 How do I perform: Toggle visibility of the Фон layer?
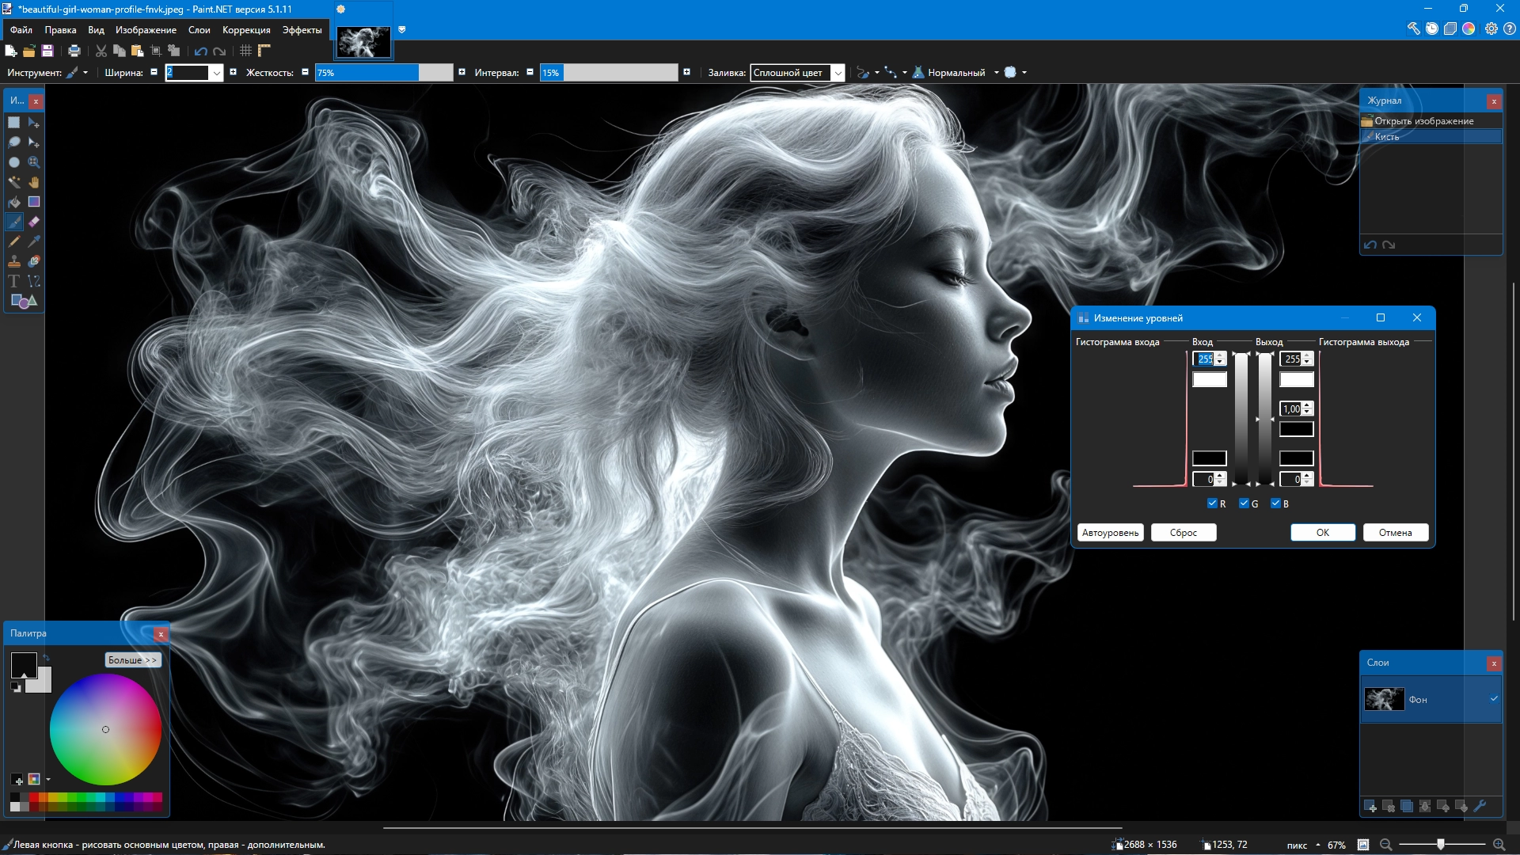[x=1494, y=699]
